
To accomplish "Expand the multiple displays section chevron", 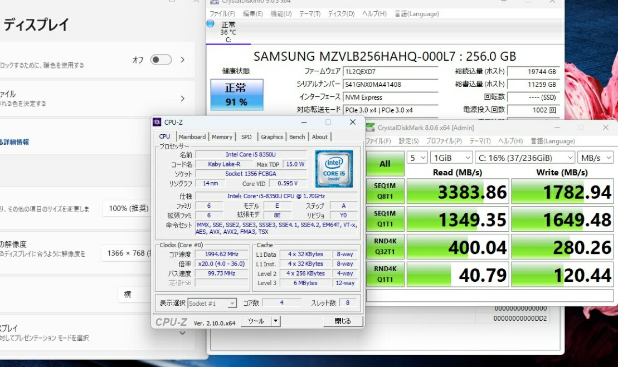I will (182, 333).
